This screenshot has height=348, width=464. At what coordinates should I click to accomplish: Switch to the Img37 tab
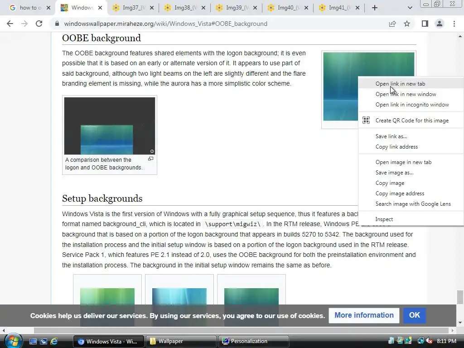click(129, 8)
